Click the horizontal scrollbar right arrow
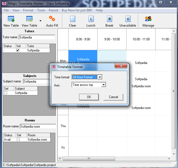 [169, 159]
